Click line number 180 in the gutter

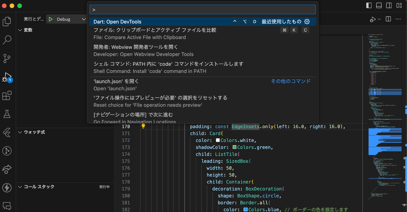(126, 196)
